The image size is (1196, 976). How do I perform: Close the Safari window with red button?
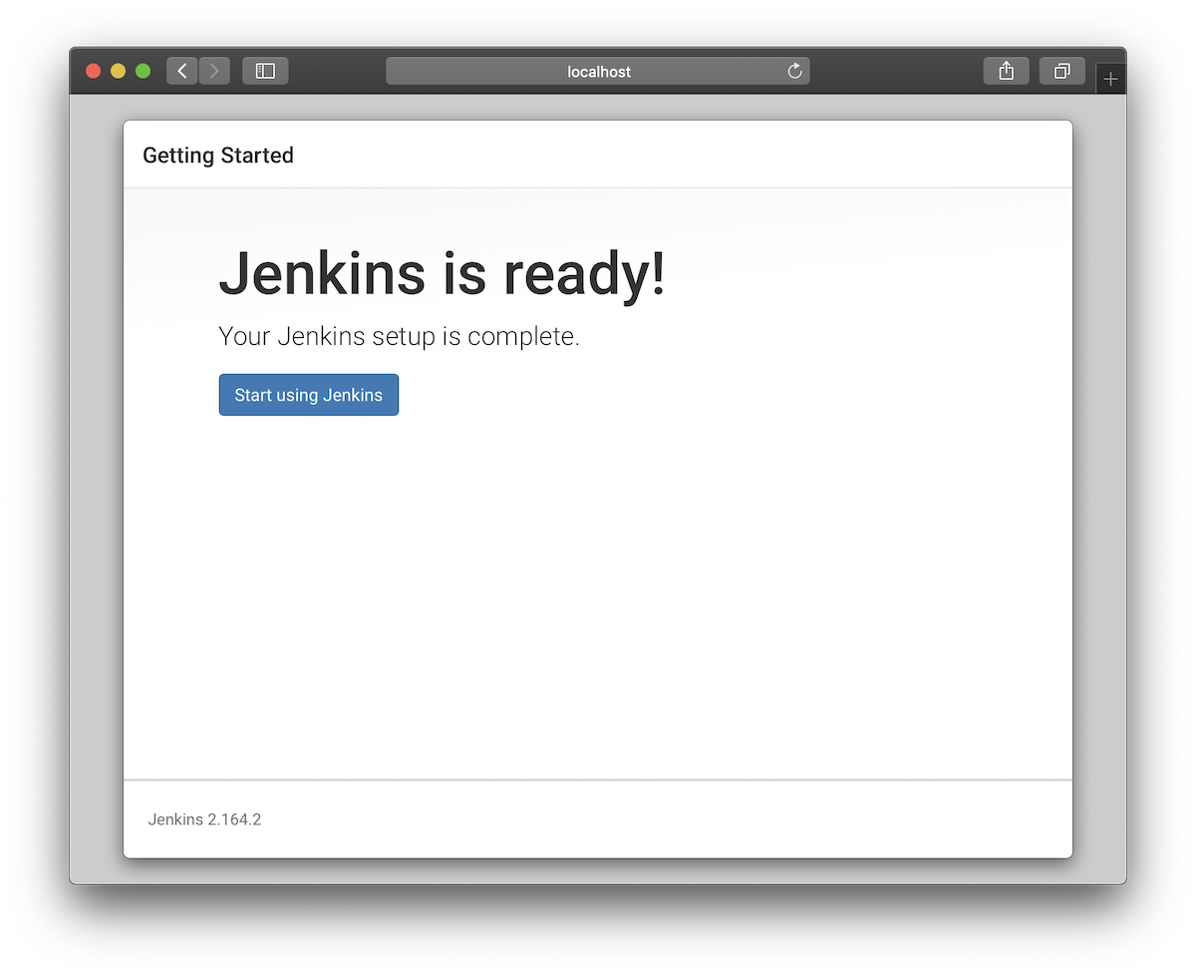[94, 71]
